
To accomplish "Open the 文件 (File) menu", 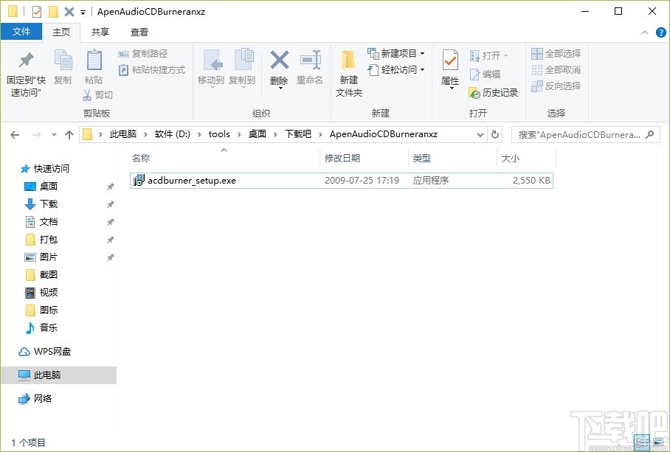I will pyautogui.click(x=22, y=32).
